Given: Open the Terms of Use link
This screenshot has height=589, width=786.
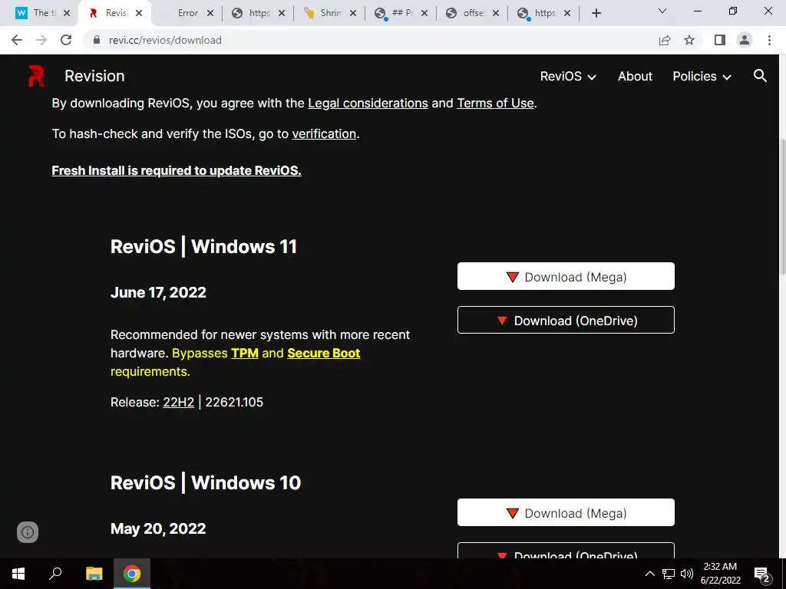Looking at the screenshot, I should (495, 104).
